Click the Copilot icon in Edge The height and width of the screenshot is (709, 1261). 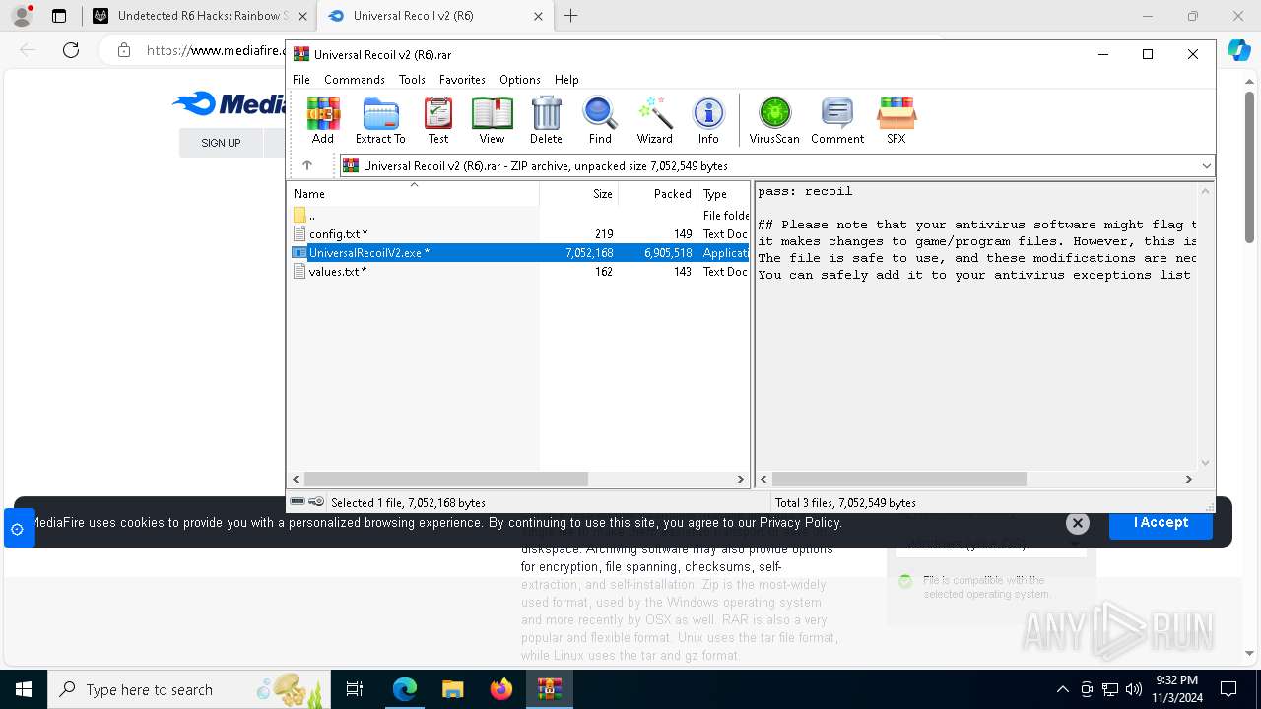click(x=1239, y=50)
